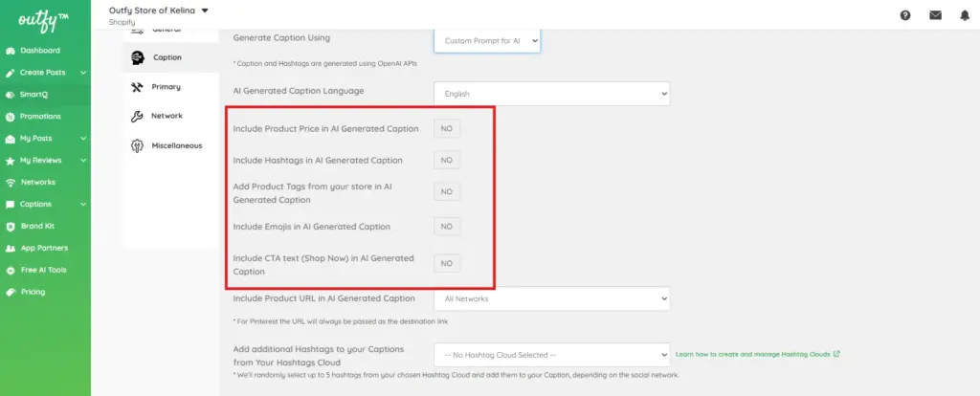Click the My Posts inbox icon
This screenshot has height=396, width=980.
point(10,139)
